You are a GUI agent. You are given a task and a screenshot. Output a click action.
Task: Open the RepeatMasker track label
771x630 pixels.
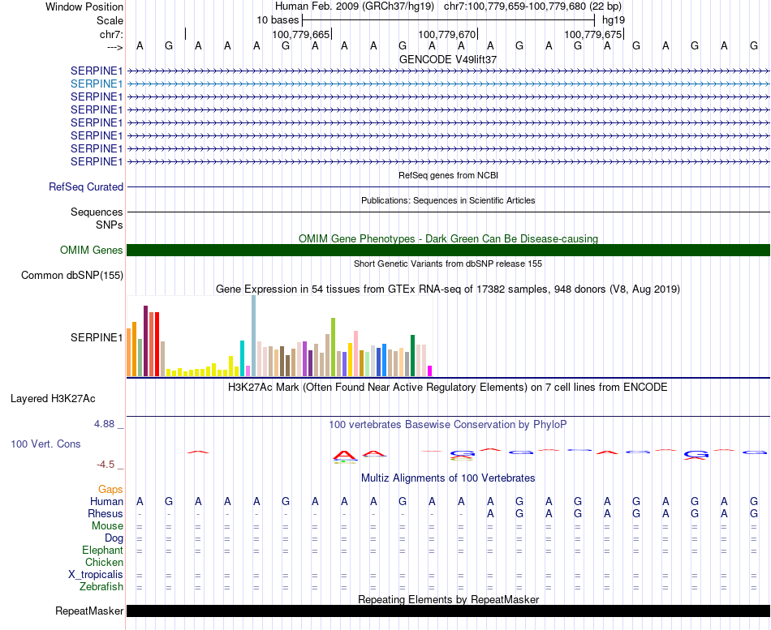(89, 611)
